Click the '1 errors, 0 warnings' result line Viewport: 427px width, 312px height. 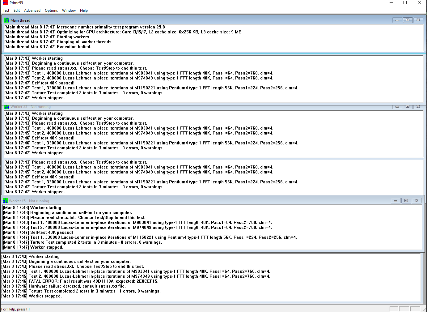(x=81, y=291)
